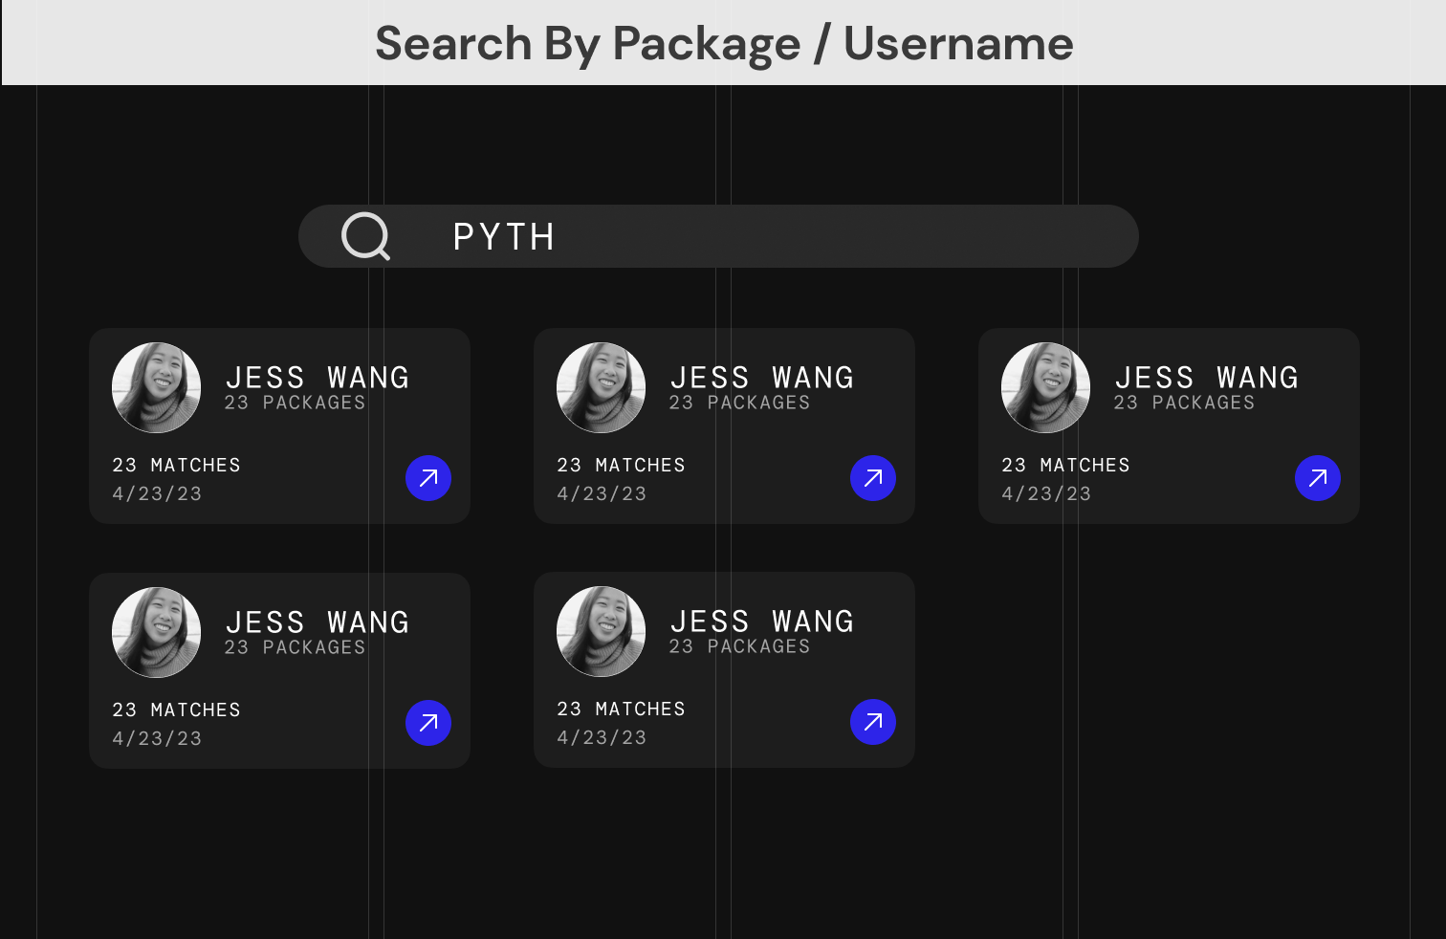This screenshot has height=939, width=1446.
Task: Click the magnifying glass search icon
Action: coord(365,236)
